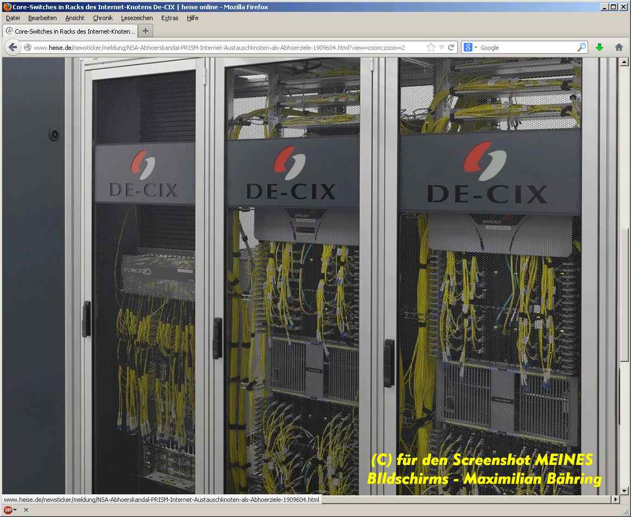Reload the page with the refresh icon
The width and height of the screenshot is (631, 517).
point(451,47)
